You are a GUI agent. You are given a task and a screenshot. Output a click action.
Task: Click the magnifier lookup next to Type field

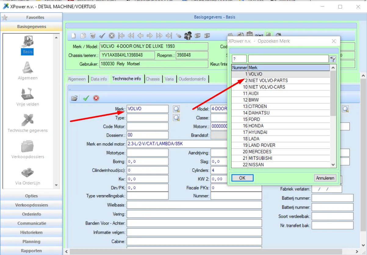coord(176,118)
